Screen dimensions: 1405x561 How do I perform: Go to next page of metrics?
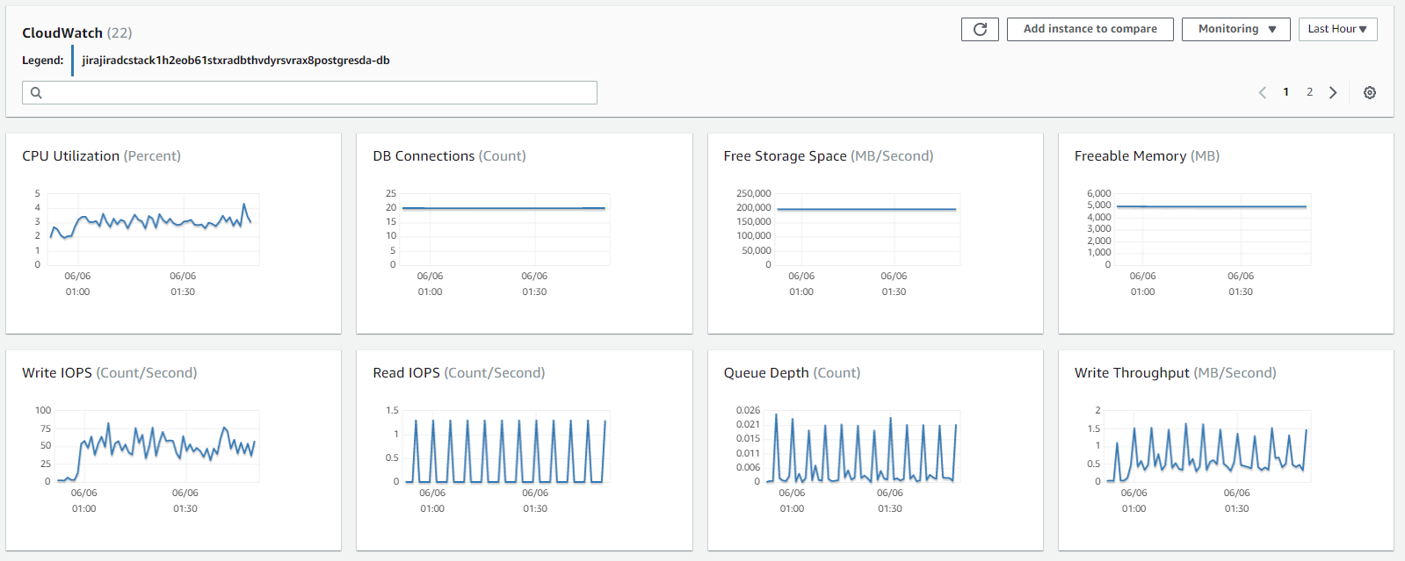1333,92
